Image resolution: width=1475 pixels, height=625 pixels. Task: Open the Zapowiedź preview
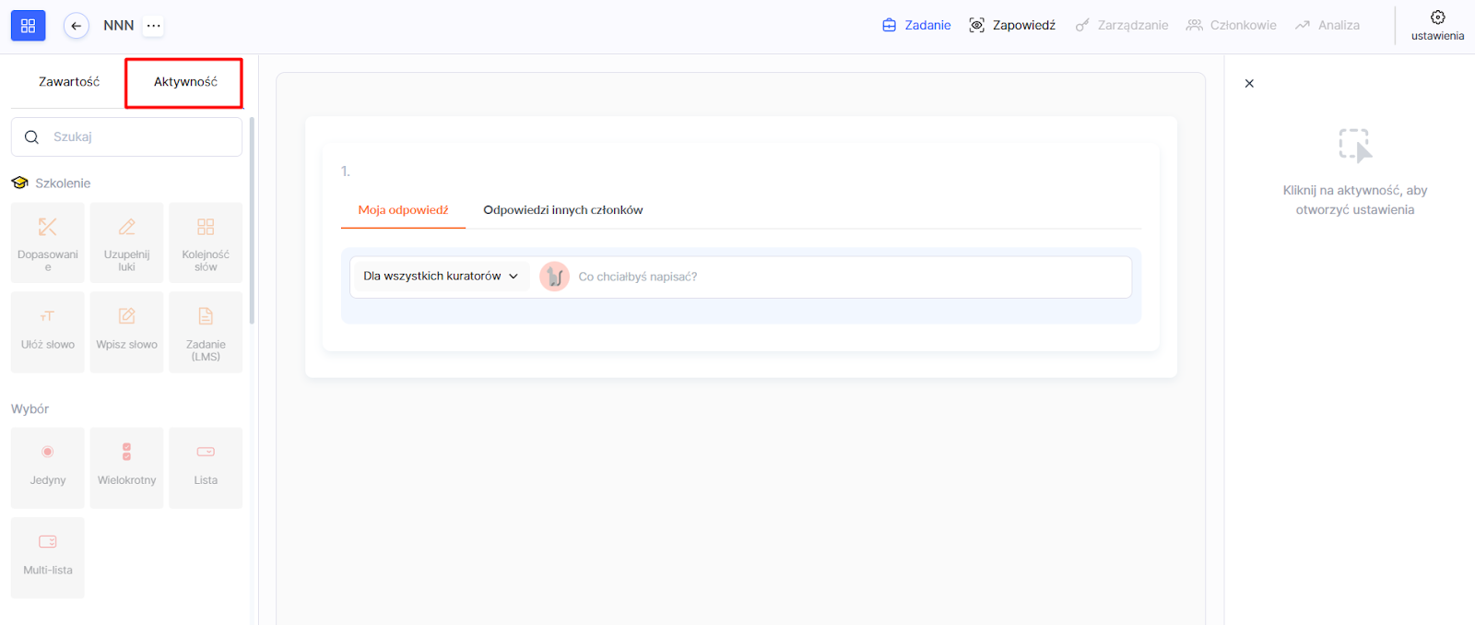click(1012, 26)
